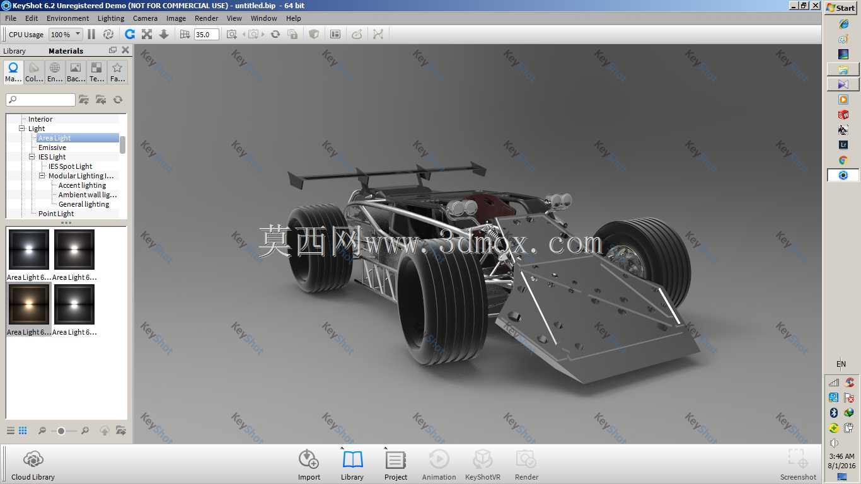
Task: Collapse the IES Light tree node
Action: (32, 157)
